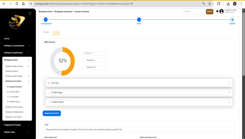The image size is (245, 139).
Task: Go to browser home page icon
Action: [23, 4]
